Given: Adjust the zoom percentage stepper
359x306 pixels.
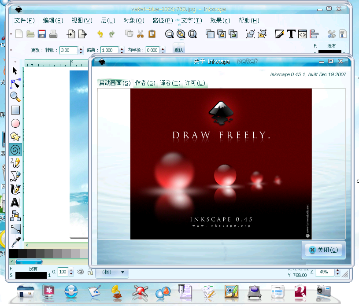Looking at the screenshot, I should pos(337,272).
